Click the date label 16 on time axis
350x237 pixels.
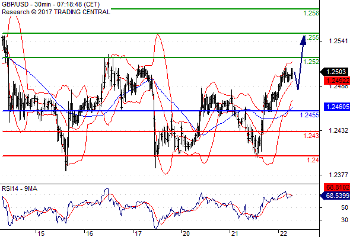coord(90,233)
